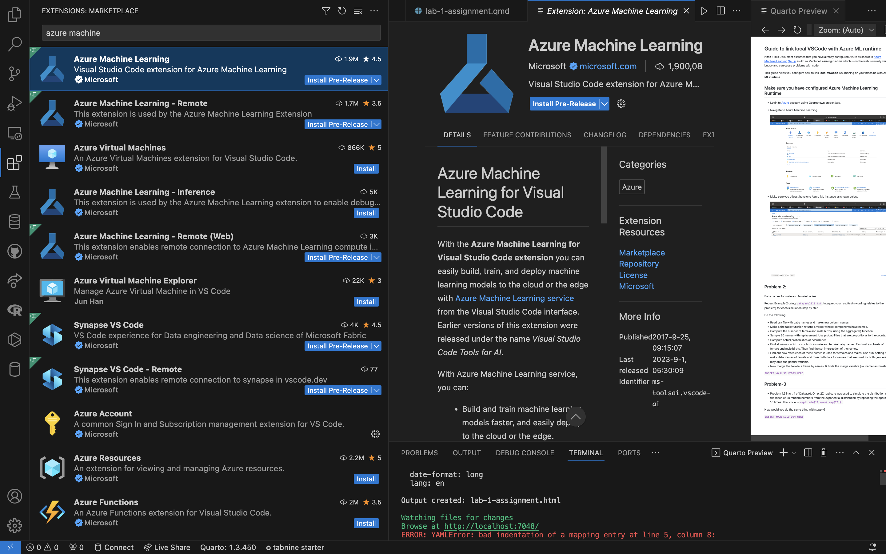886x554 pixels.
Task: Open extension detail settings gear
Action: [621, 104]
